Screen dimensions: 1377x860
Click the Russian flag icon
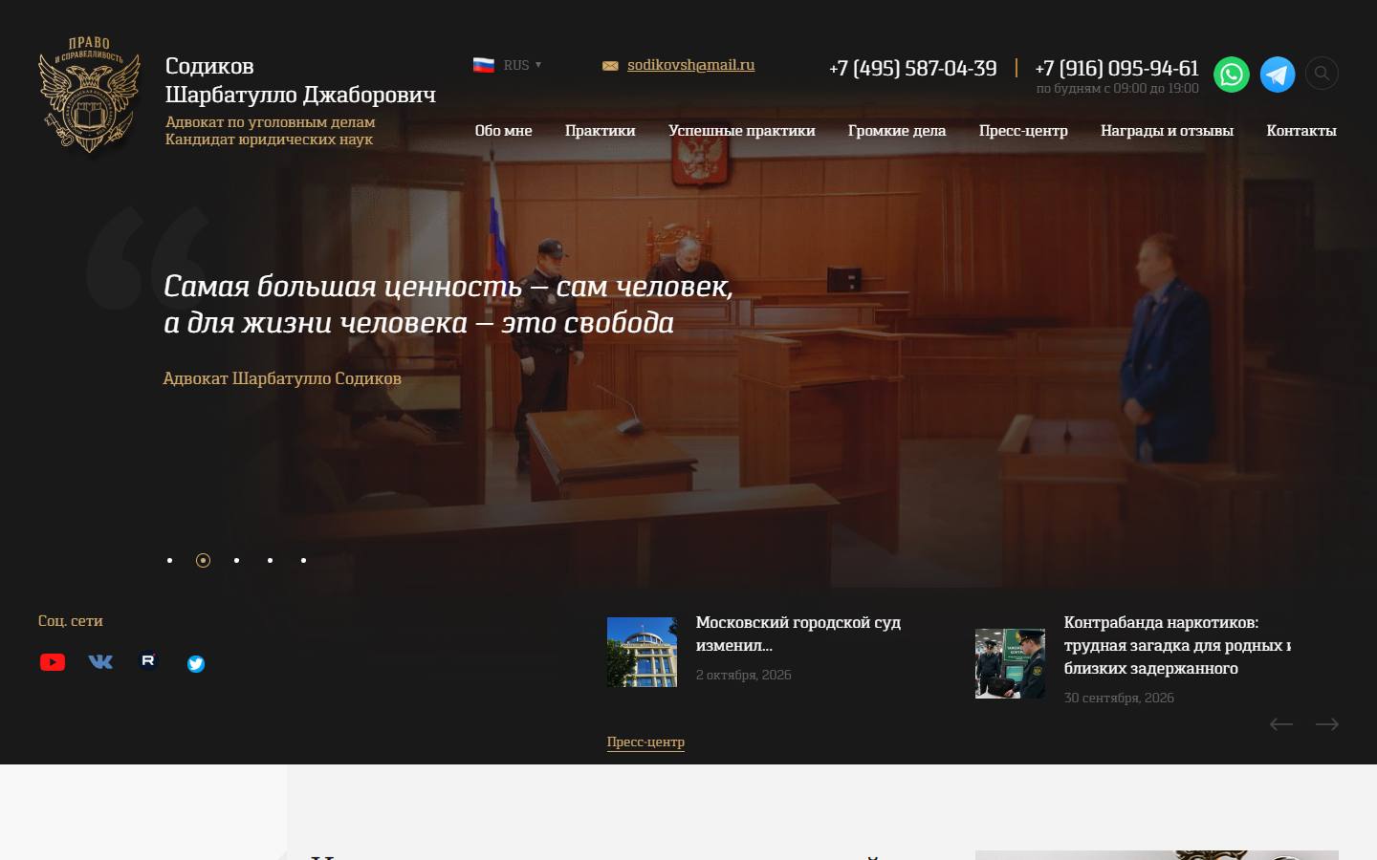484,65
